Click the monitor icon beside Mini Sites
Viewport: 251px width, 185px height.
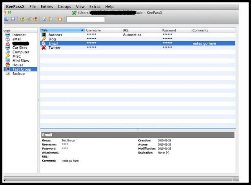8,60
